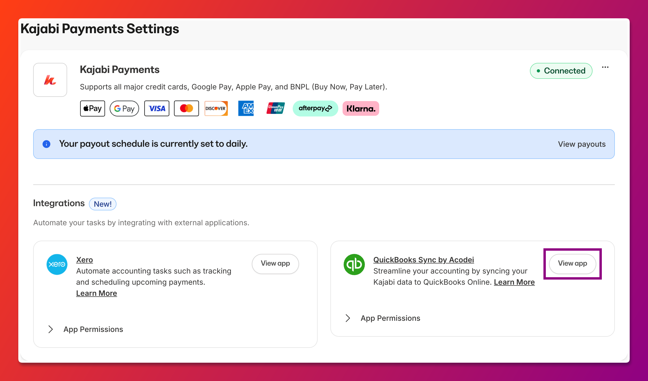The height and width of the screenshot is (381, 648).
Task: Click the payout schedule message text
Action: (x=153, y=144)
